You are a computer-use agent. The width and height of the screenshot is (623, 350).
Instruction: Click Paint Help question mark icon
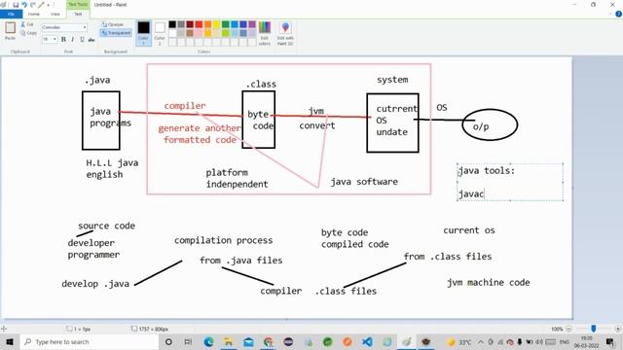coord(619,14)
